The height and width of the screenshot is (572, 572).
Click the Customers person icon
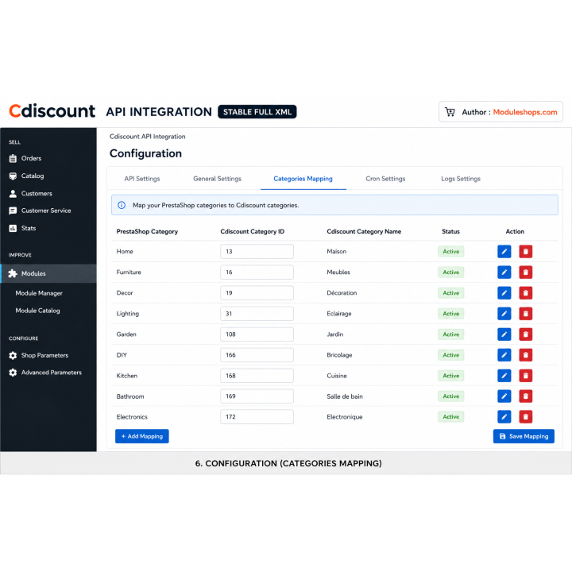(13, 193)
